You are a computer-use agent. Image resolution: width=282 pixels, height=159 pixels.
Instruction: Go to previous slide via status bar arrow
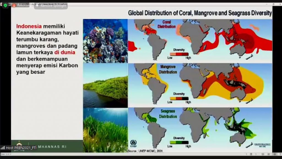pyautogui.click(x=247, y=154)
